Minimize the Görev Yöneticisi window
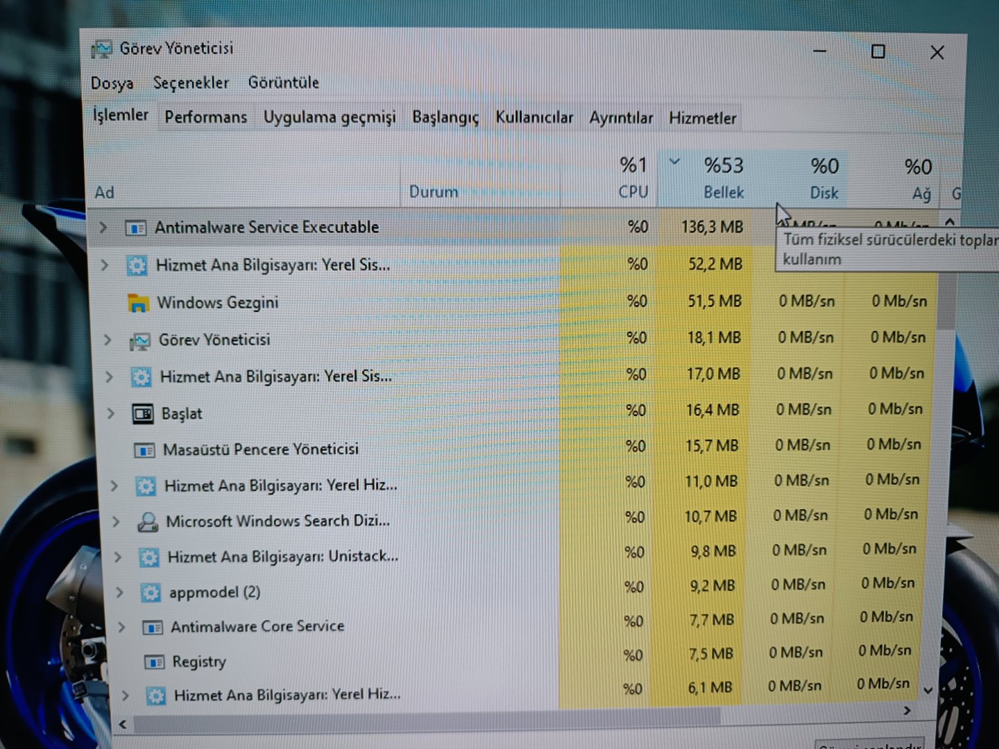The image size is (999, 749). (x=819, y=51)
